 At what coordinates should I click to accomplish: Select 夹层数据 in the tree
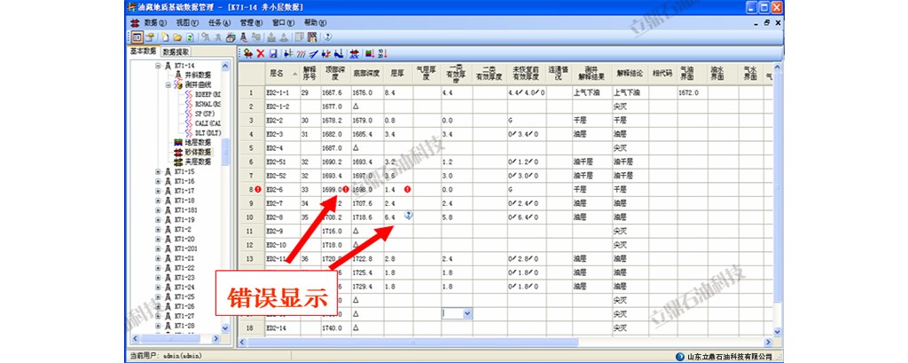[198, 162]
